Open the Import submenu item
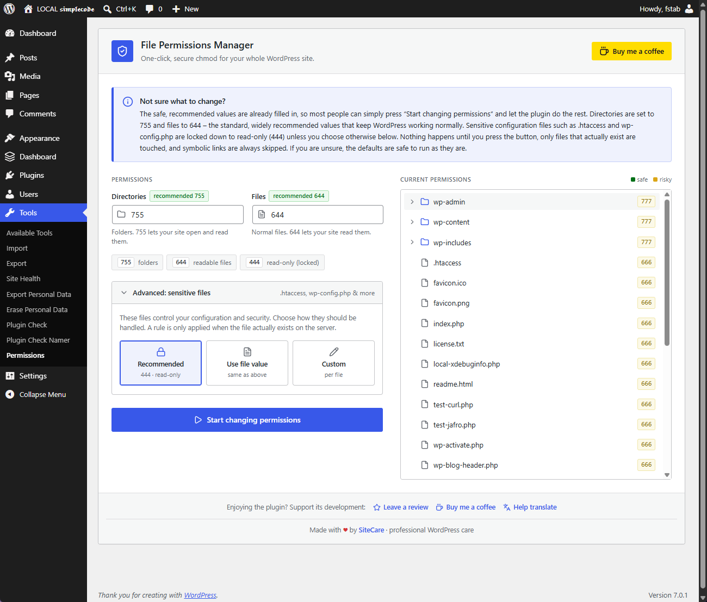Viewport: 707px width, 602px height. [17, 248]
